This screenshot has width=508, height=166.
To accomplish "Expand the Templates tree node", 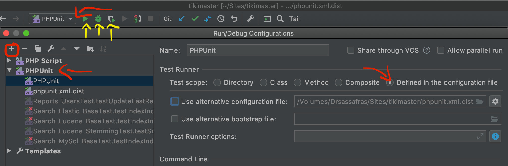I will tap(9, 151).
